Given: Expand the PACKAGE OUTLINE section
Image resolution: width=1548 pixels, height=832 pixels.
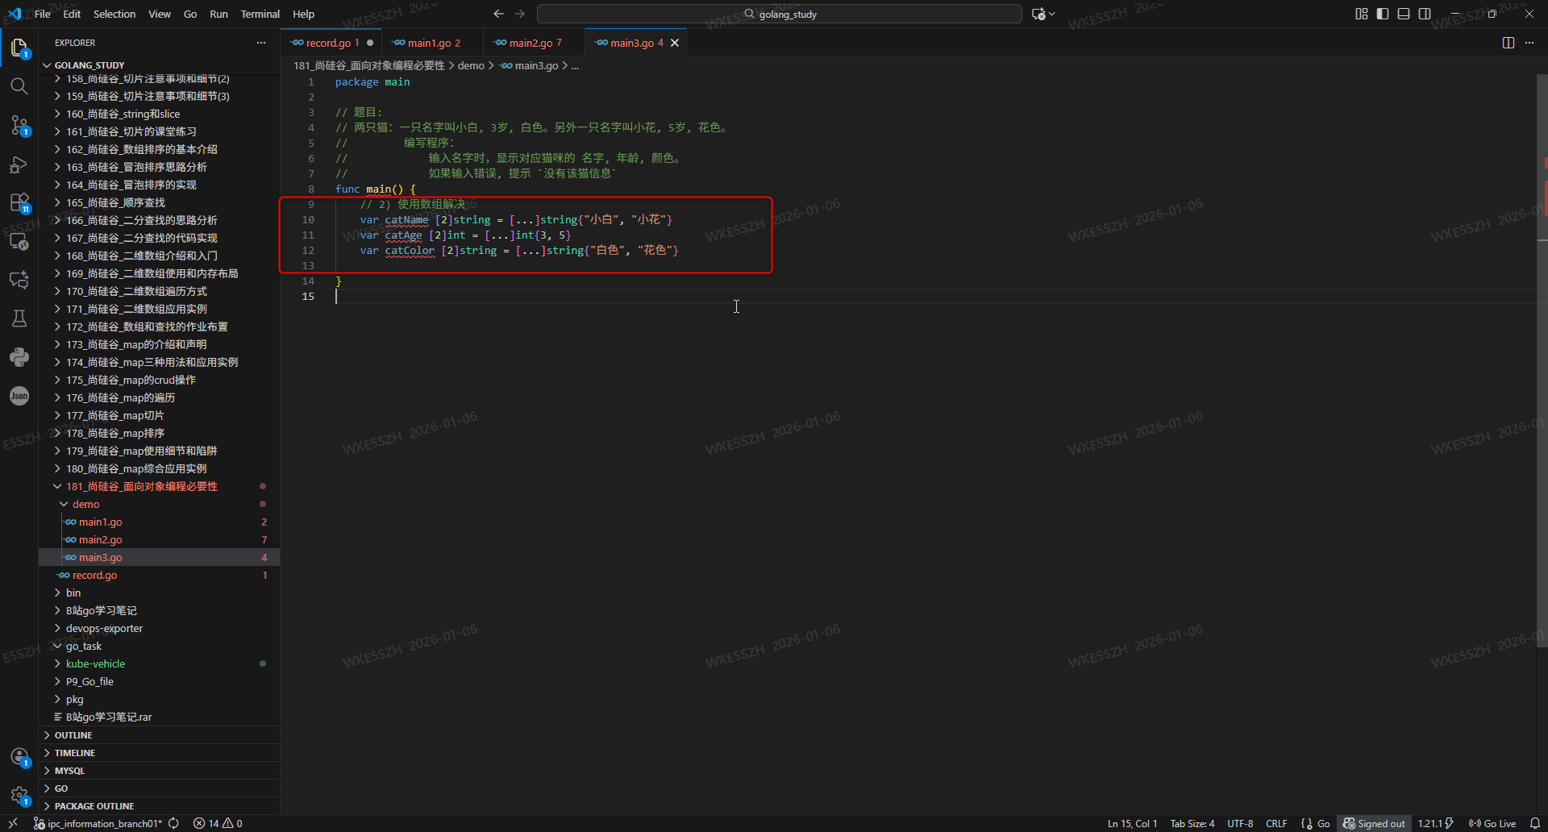Looking at the screenshot, I should click(160, 806).
